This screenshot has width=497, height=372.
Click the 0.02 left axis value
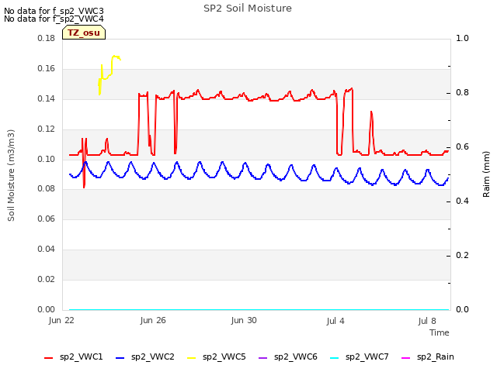pyautogui.click(x=47, y=279)
